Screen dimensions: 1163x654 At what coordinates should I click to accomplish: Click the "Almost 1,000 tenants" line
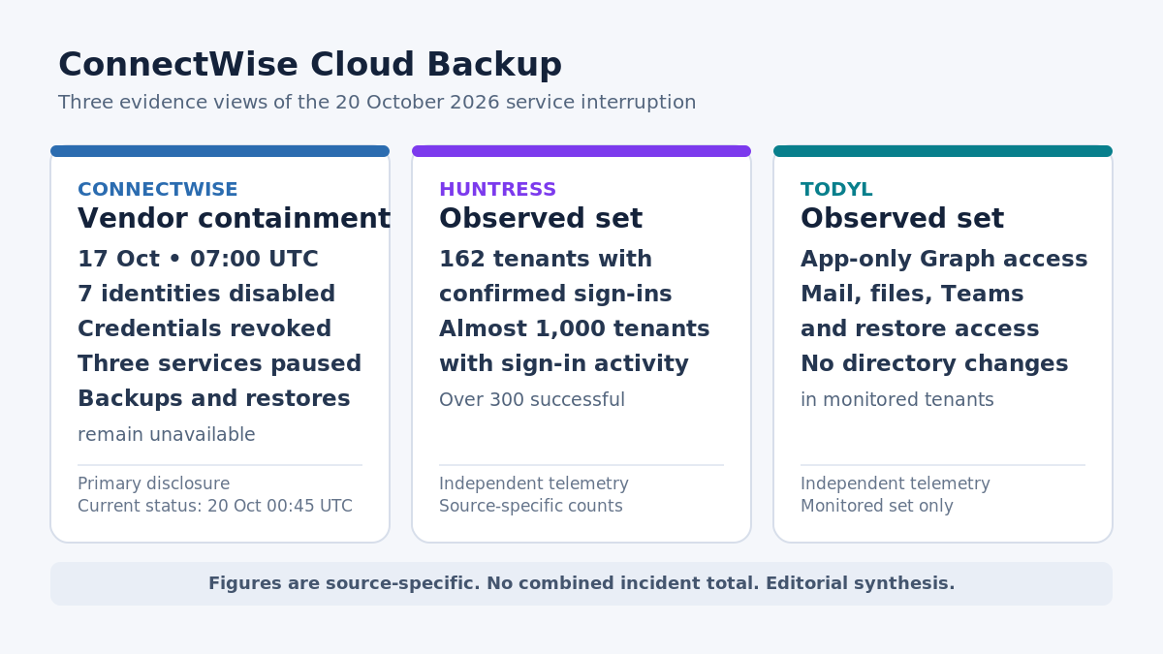click(575, 329)
